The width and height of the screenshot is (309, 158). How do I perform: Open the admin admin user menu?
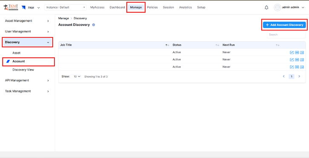[x=293, y=7]
